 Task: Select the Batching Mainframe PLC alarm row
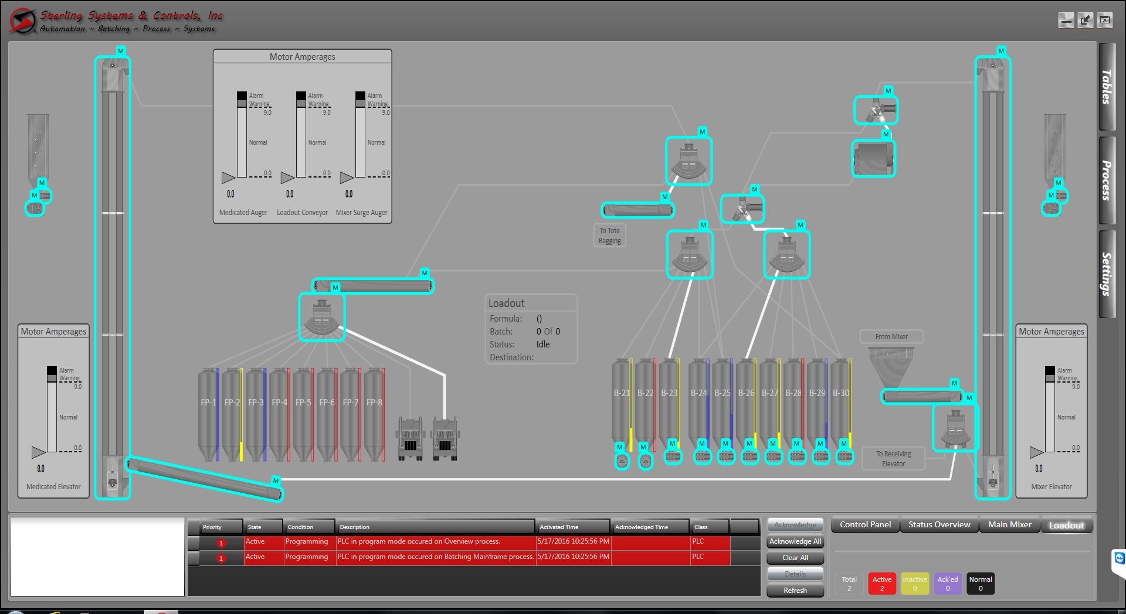coord(474,557)
